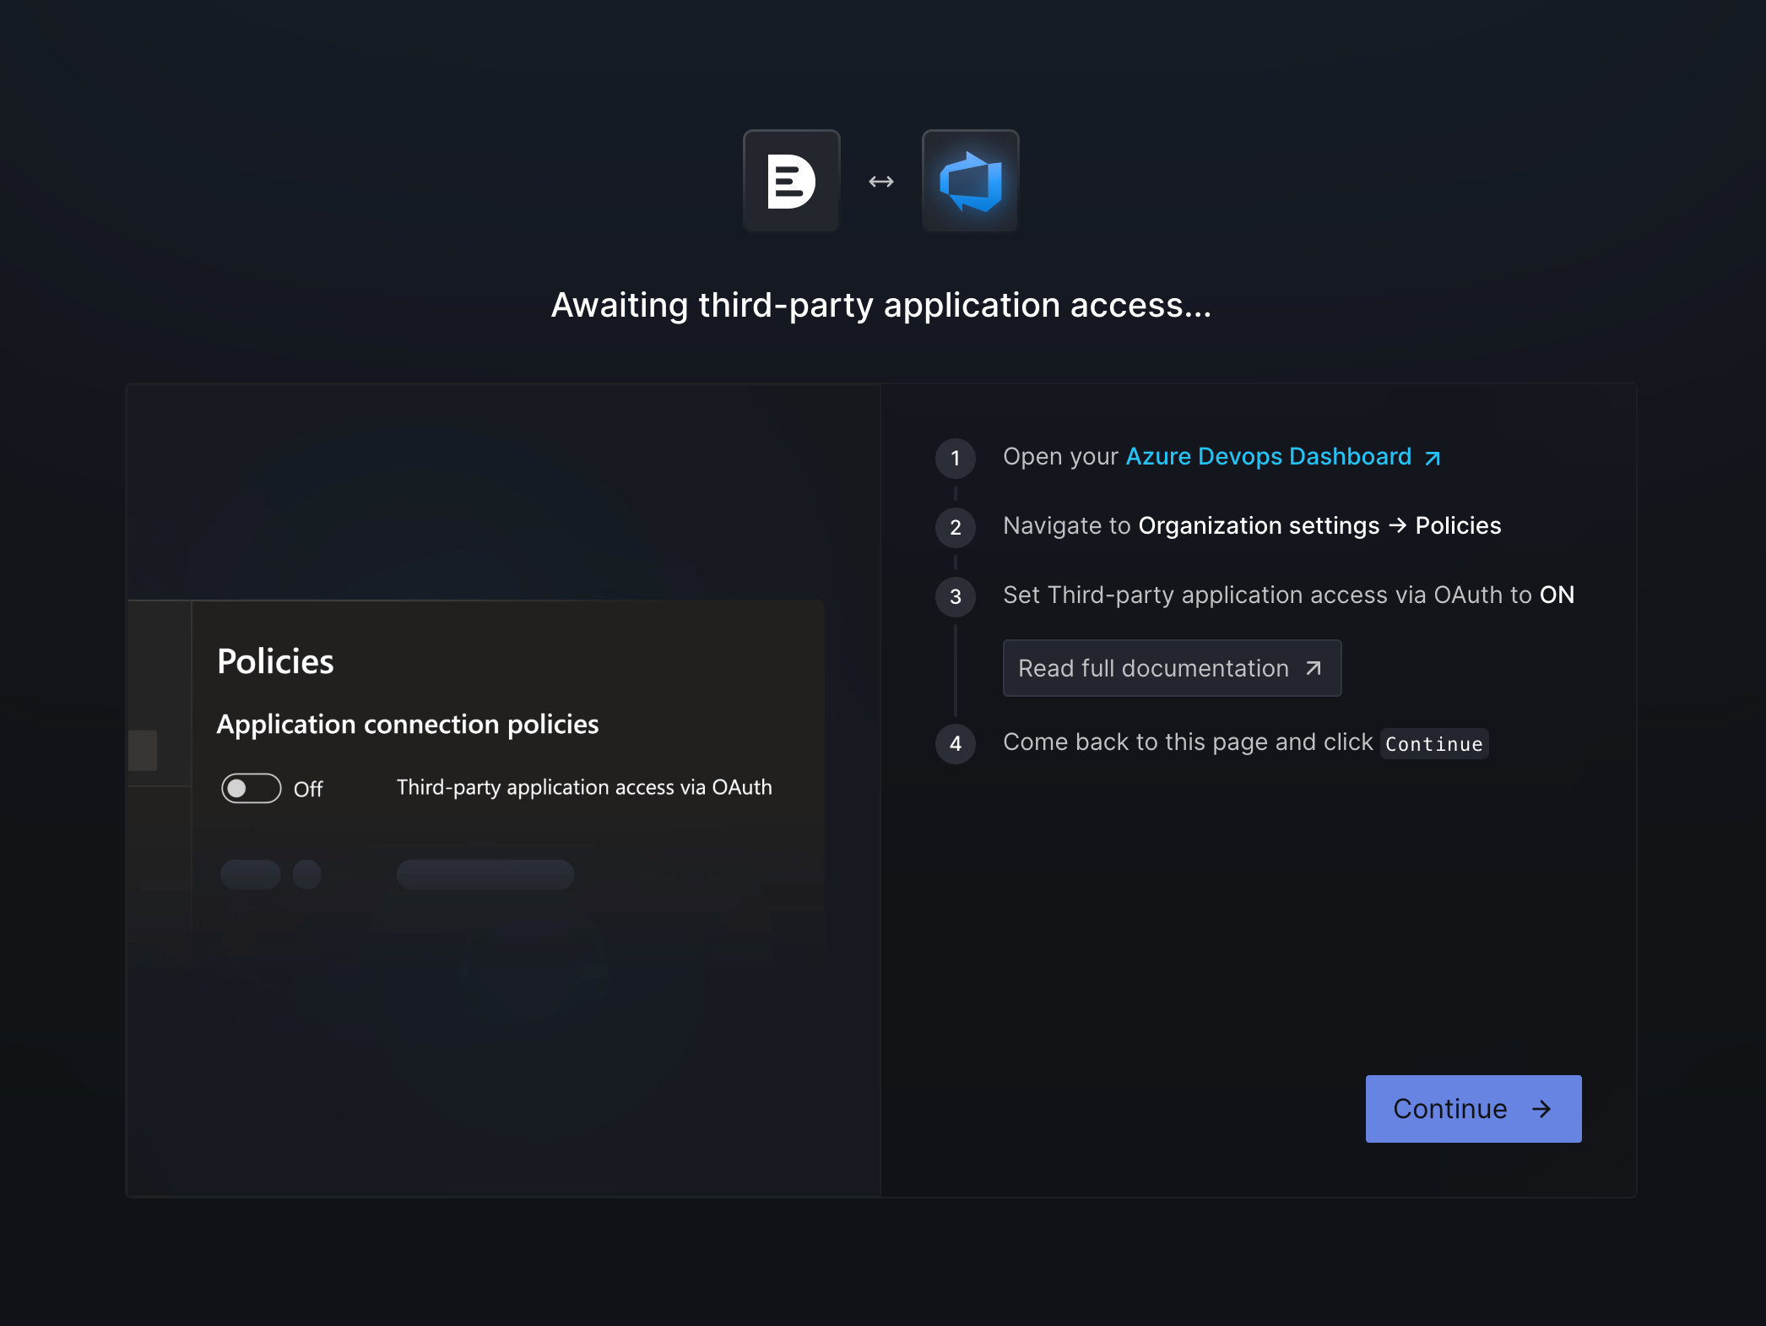Click external-link arrow beside Azure Devops Dashboard

coord(1433,459)
